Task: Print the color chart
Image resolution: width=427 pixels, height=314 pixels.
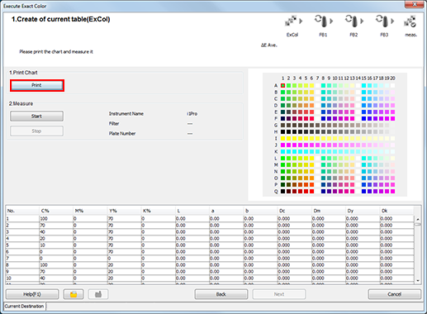Action: tap(37, 85)
